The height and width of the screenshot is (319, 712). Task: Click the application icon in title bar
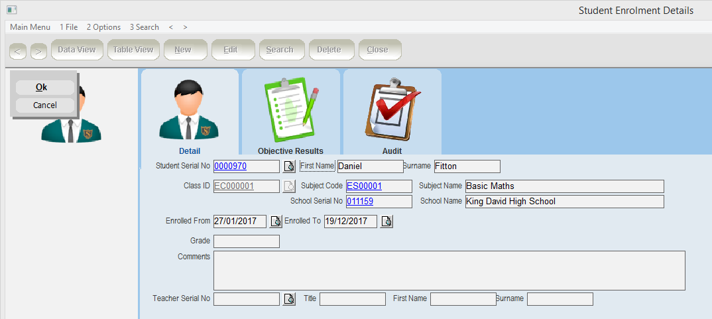click(11, 10)
